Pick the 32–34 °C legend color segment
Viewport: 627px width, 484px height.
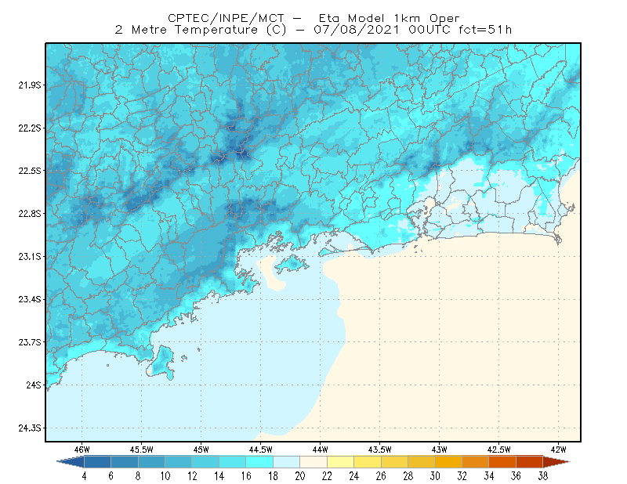click(x=476, y=462)
